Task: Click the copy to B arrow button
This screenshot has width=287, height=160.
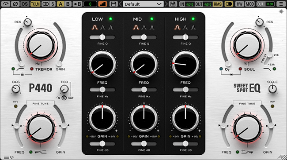Action: (x=77, y=4)
